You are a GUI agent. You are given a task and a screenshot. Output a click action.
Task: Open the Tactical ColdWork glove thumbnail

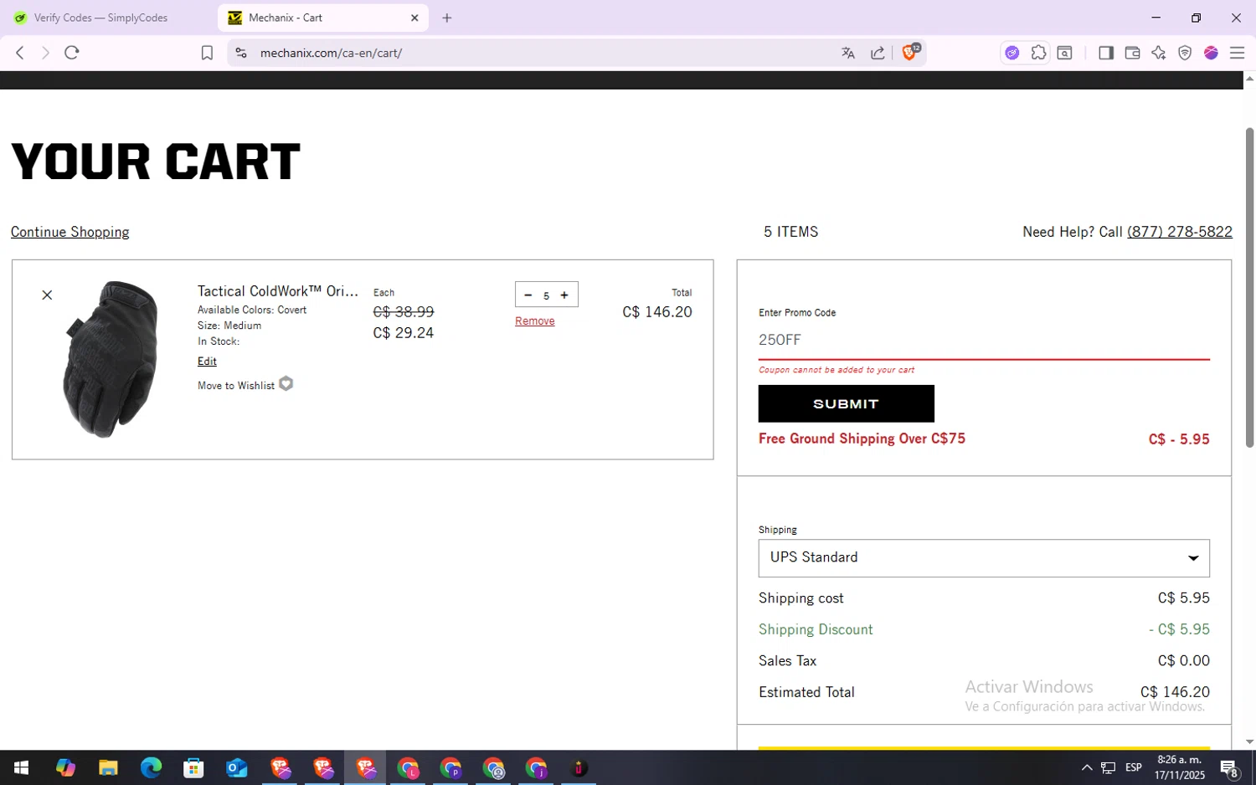[111, 359]
